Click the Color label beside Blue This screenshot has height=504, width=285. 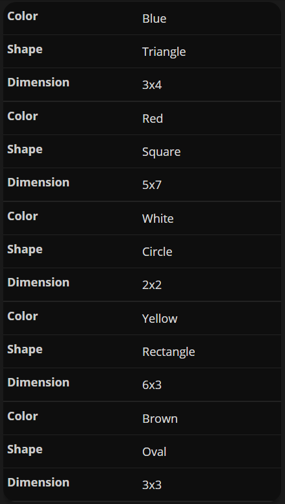(x=23, y=16)
